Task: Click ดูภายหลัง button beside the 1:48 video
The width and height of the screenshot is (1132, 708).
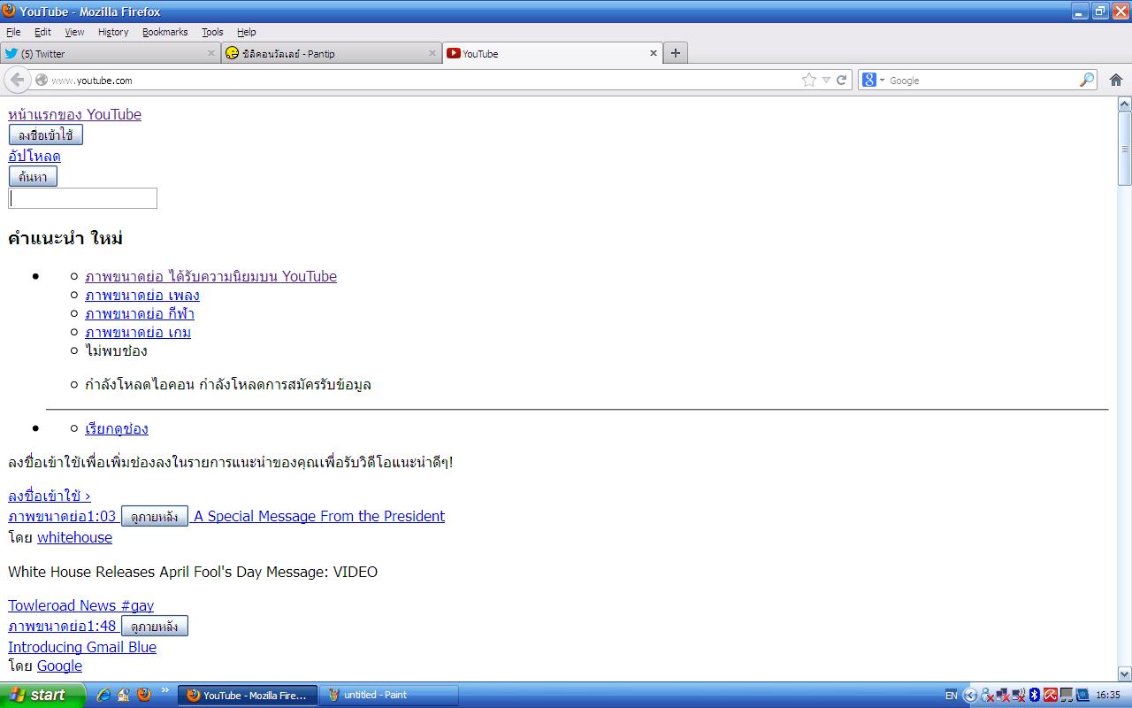Action: click(155, 627)
